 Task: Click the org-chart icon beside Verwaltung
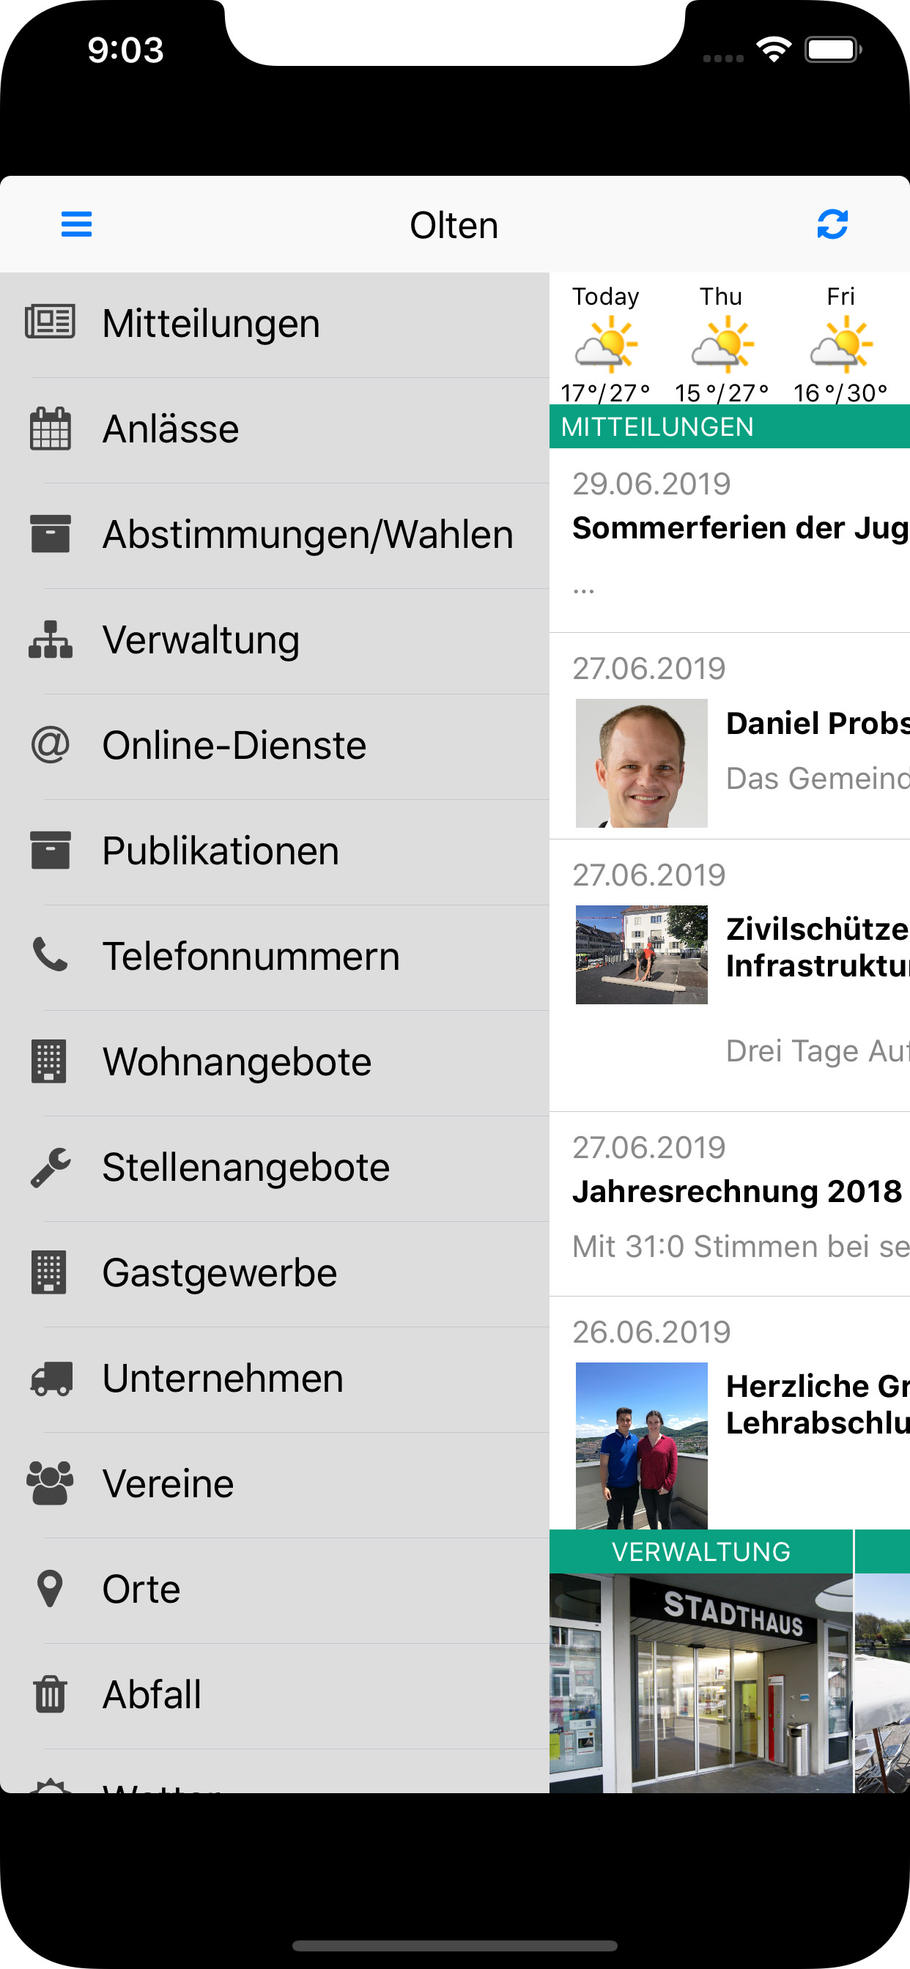coord(51,639)
